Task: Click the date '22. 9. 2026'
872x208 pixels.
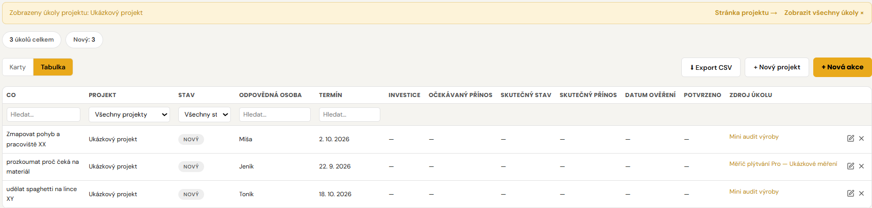Action: pyautogui.click(x=335, y=166)
